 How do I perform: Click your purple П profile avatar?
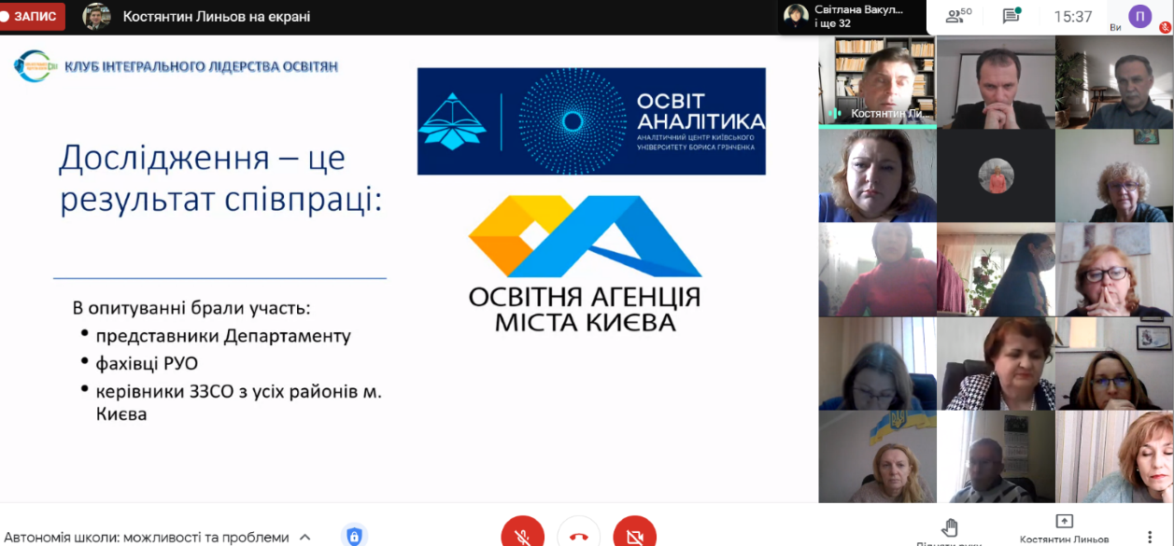(x=1139, y=16)
